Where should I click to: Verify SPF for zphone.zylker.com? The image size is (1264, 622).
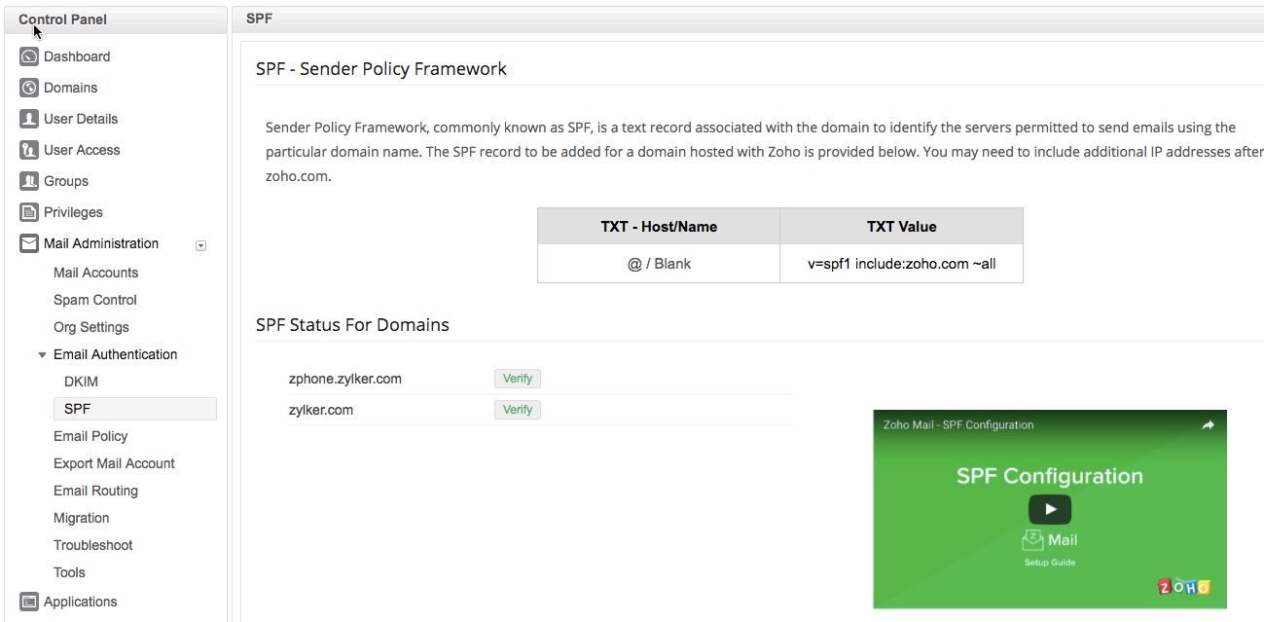[x=517, y=378]
